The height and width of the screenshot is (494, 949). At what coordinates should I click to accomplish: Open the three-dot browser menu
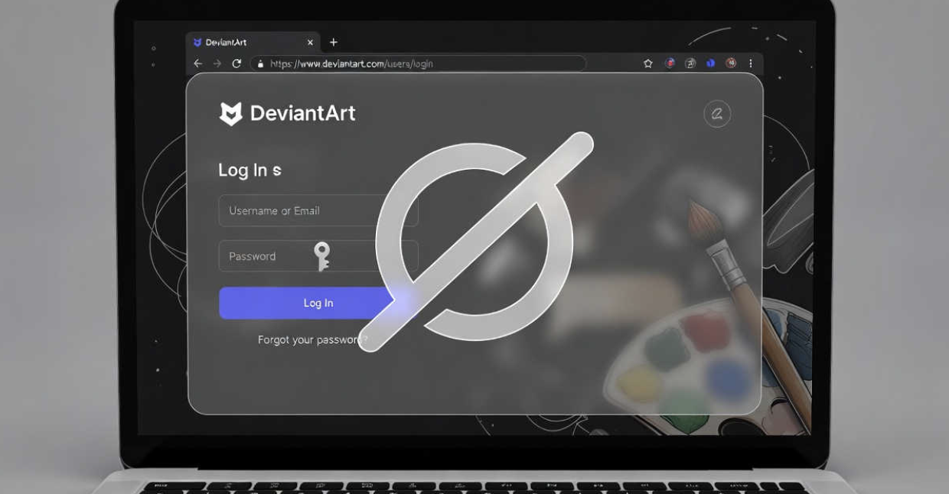[x=750, y=63]
